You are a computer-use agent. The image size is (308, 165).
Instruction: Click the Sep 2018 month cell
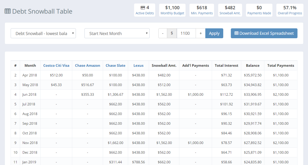click(x=30, y=123)
